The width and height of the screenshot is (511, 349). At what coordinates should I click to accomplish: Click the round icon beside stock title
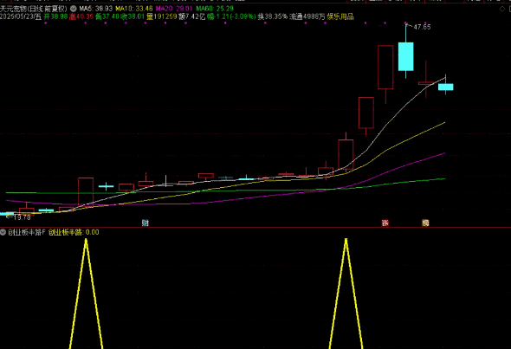(x=74, y=9)
